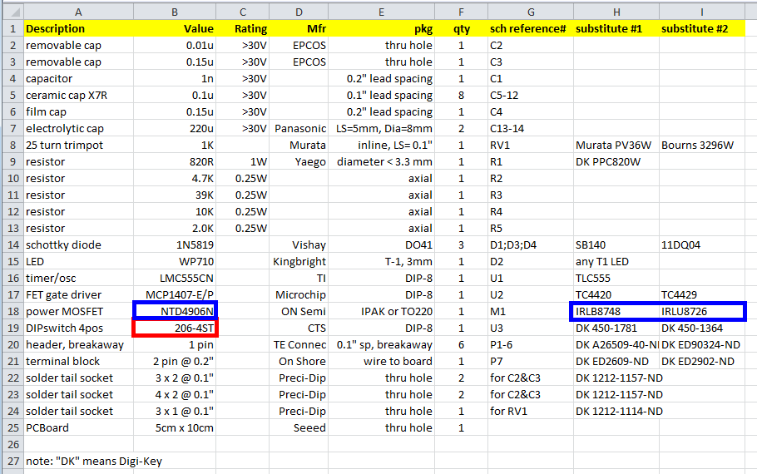Click the Panasonic manufacturer cell
This screenshot has height=474, width=757.
(x=299, y=128)
